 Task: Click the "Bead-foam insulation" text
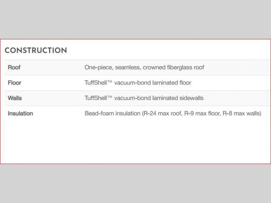point(112,114)
